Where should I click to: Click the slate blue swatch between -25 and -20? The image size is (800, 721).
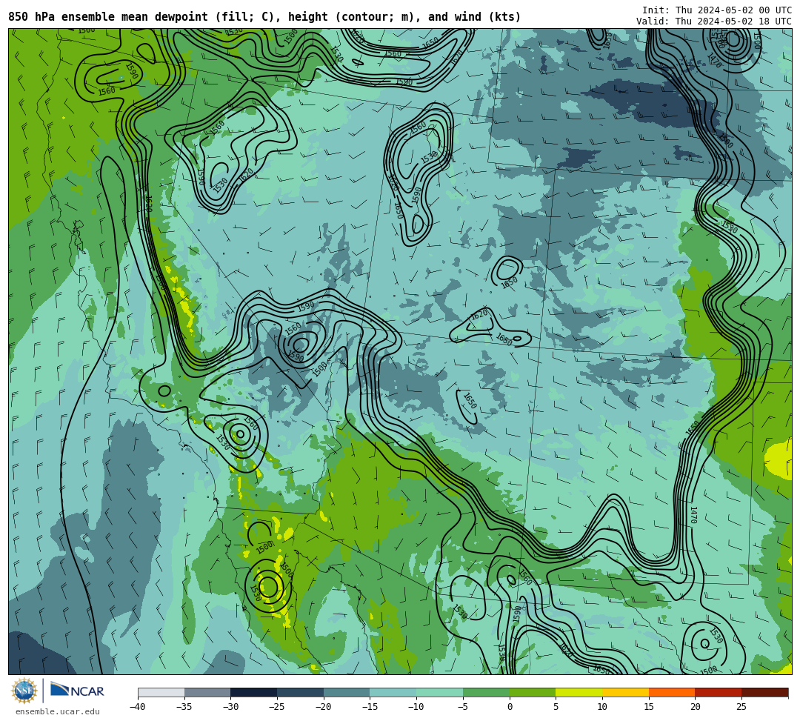coord(300,692)
